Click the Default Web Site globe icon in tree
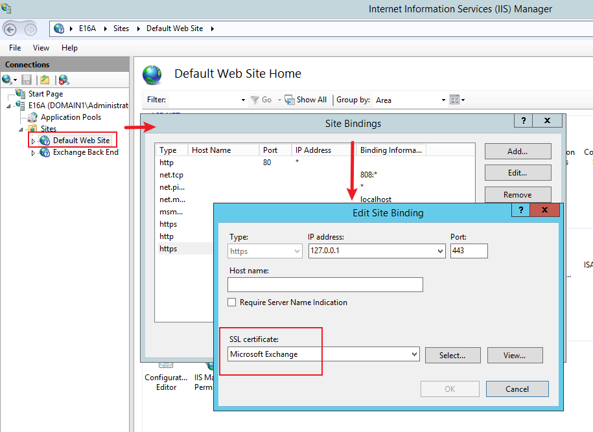Screen dimensions: 593x432 coord(45,141)
